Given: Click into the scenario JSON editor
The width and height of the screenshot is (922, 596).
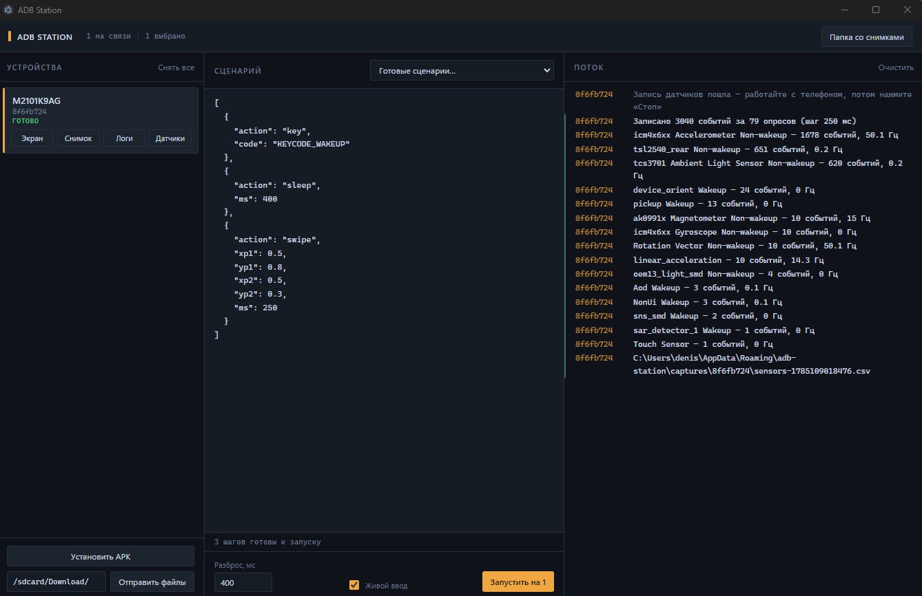Looking at the screenshot, I should [x=384, y=310].
